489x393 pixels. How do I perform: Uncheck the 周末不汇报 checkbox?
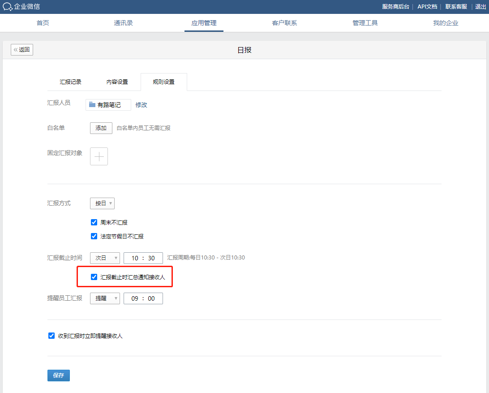[94, 222]
